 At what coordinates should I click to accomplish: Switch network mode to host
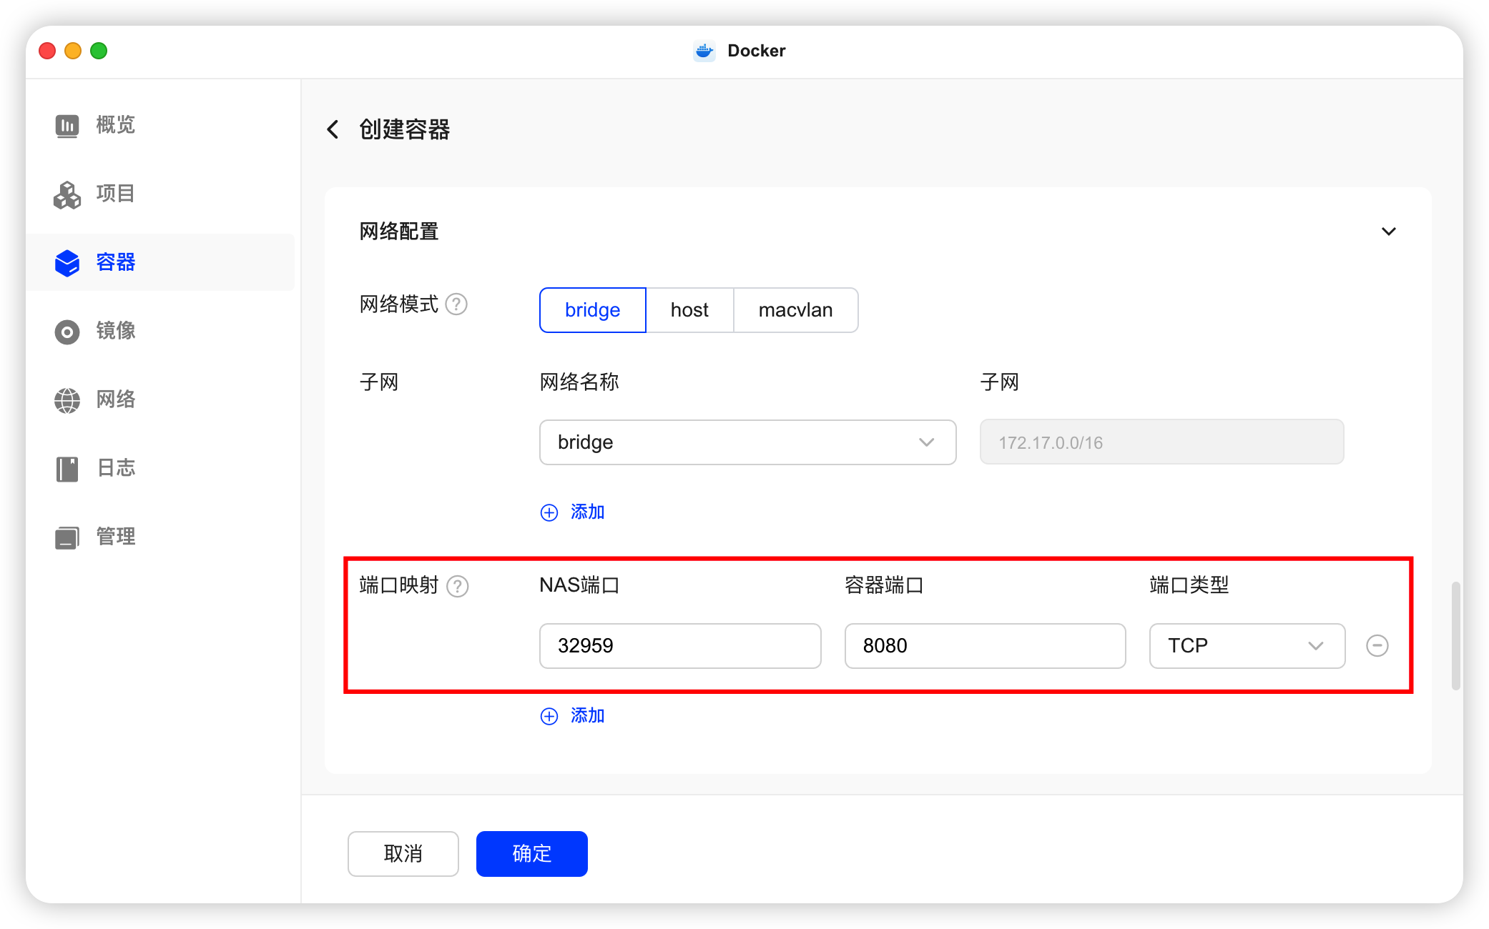point(689,310)
